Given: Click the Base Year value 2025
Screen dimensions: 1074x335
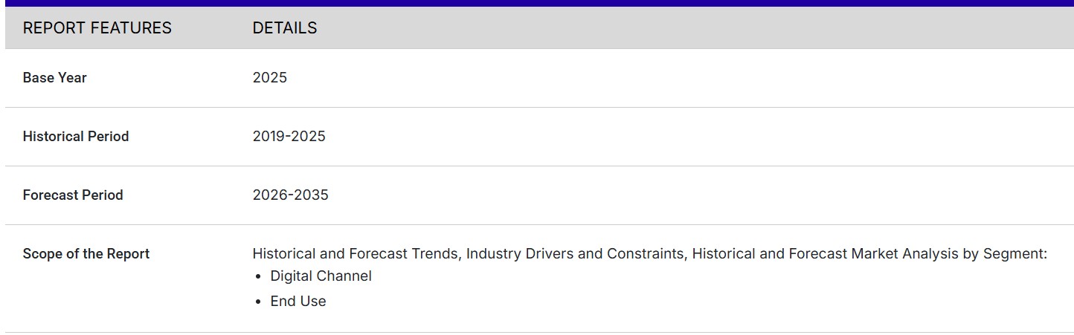Looking at the screenshot, I should [269, 78].
